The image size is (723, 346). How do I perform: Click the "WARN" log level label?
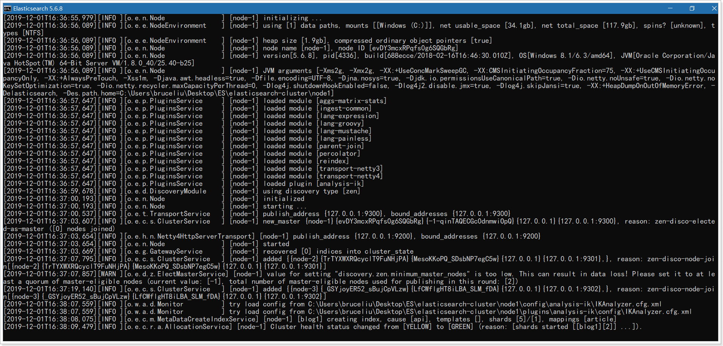pyautogui.click(x=109, y=274)
